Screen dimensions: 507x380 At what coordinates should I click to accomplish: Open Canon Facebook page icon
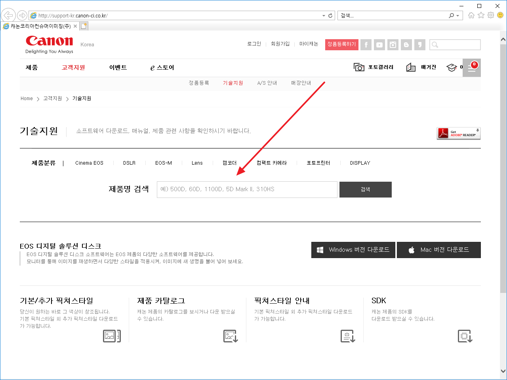[x=366, y=45]
